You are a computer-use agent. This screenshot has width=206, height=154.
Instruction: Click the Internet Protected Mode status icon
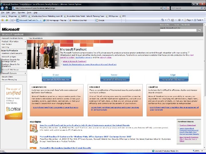coord(153,151)
